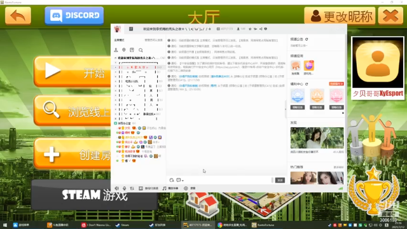This screenshot has width=407, height=229.
Task: Click claim button under blue badge
Action: pyautogui.click(x=298, y=108)
